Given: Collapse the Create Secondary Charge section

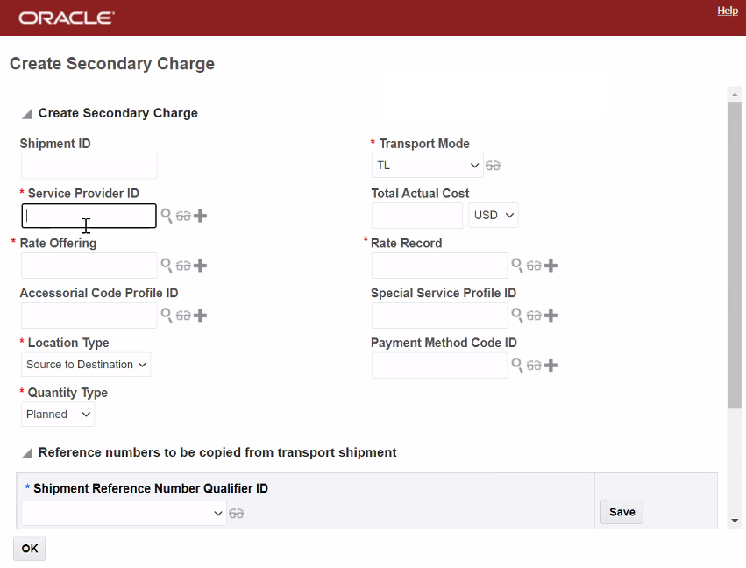Looking at the screenshot, I should click(x=27, y=114).
